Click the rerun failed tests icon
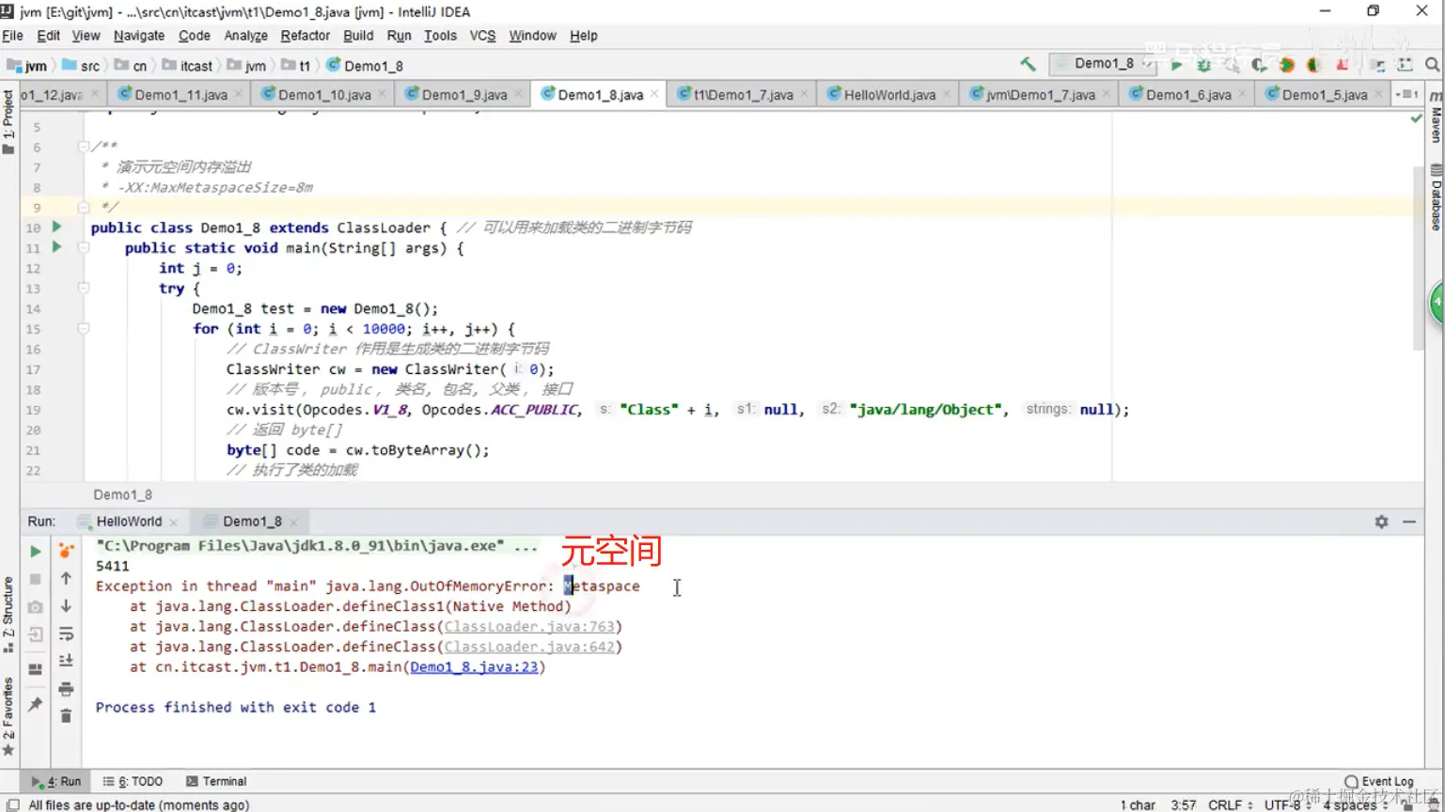 [66, 551]
